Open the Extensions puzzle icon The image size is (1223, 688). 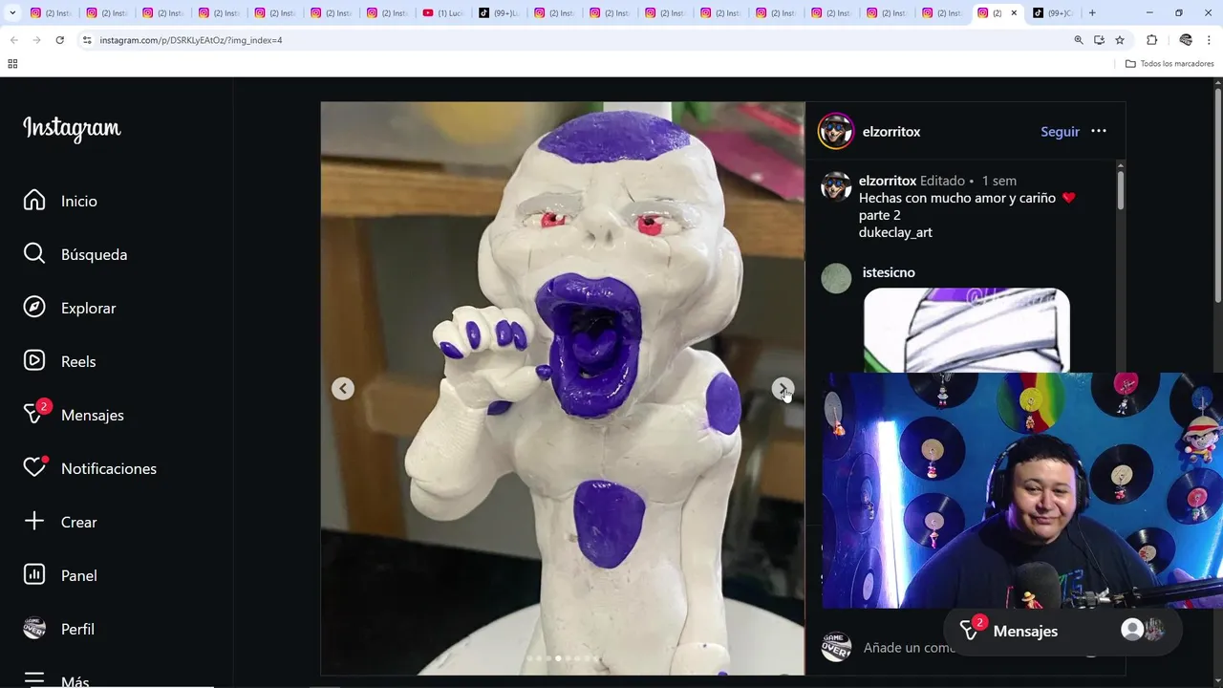[1151, 40]
